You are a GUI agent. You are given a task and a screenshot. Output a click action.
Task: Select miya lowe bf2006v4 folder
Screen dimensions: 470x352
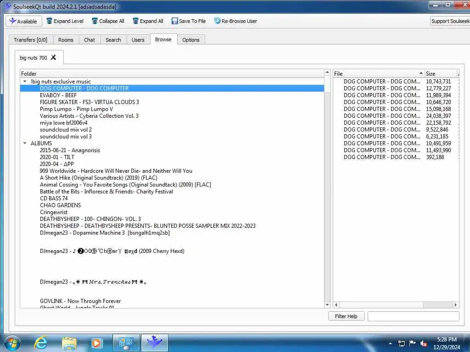[x=63, y=123]
